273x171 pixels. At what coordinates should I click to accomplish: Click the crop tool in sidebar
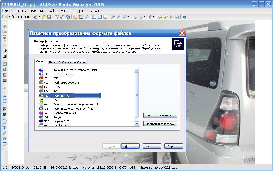4,114
